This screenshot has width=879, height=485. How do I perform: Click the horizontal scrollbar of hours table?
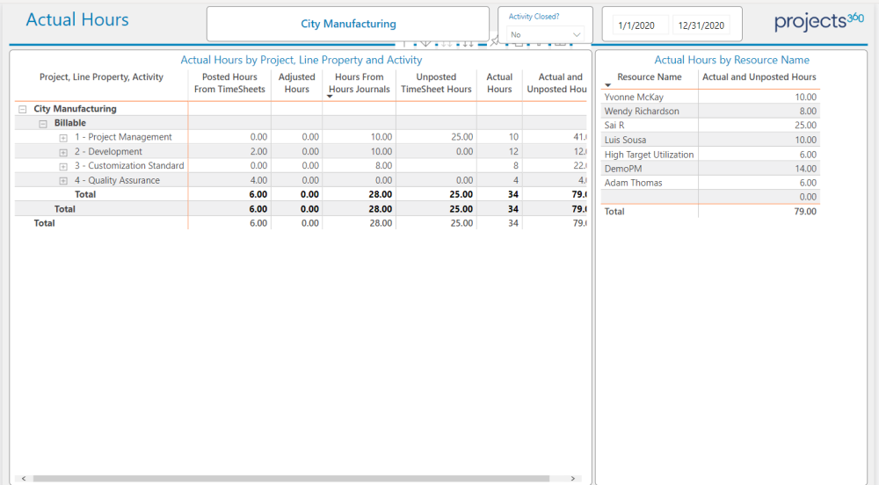point(290,479)
